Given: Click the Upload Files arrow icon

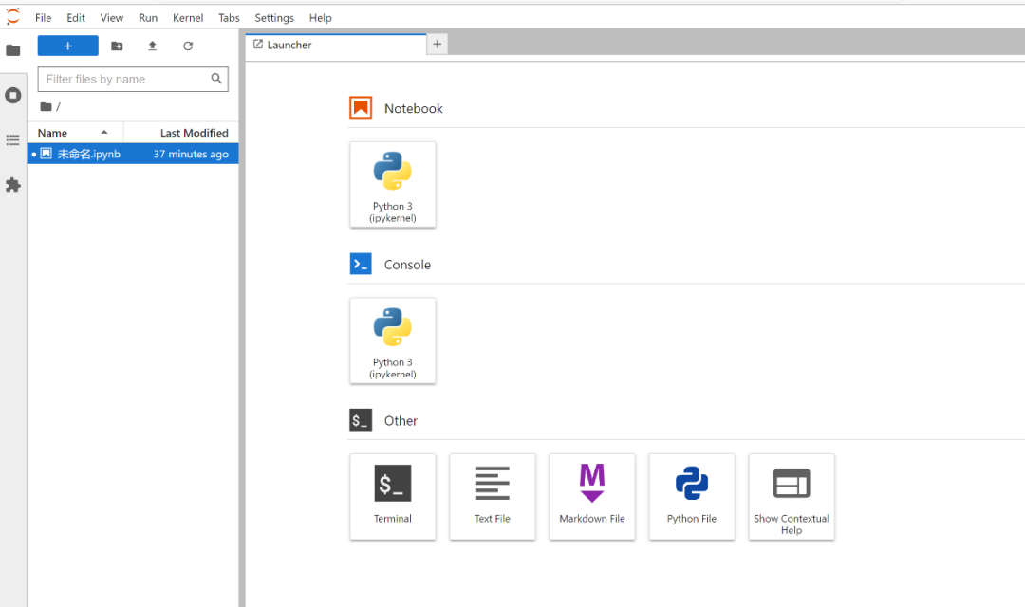Looking at the screenshot, I should (152, 46).
